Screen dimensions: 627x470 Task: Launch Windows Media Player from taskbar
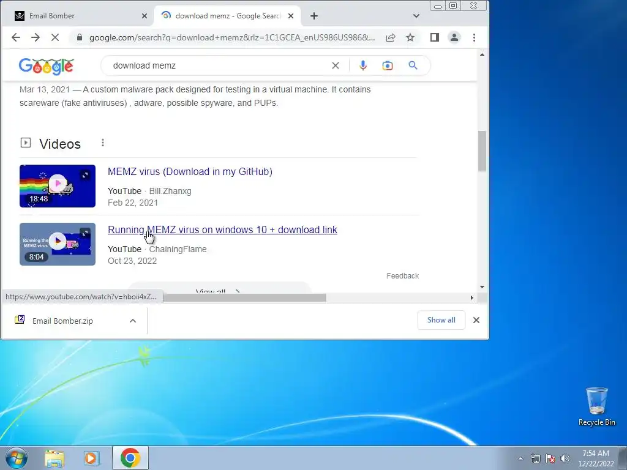coord(92,458)
